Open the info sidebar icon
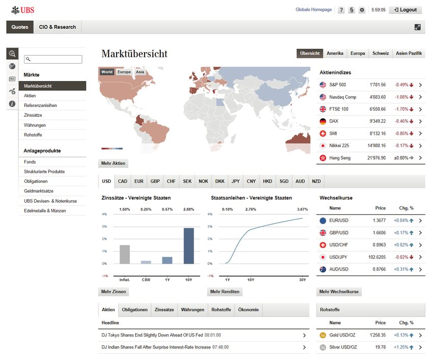The height and width of the screenshot is (354, 433). [12, 104]
